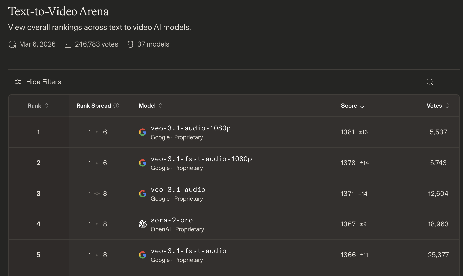Click the OpenAI logo beside sora-2-pro

click(143, 224)
